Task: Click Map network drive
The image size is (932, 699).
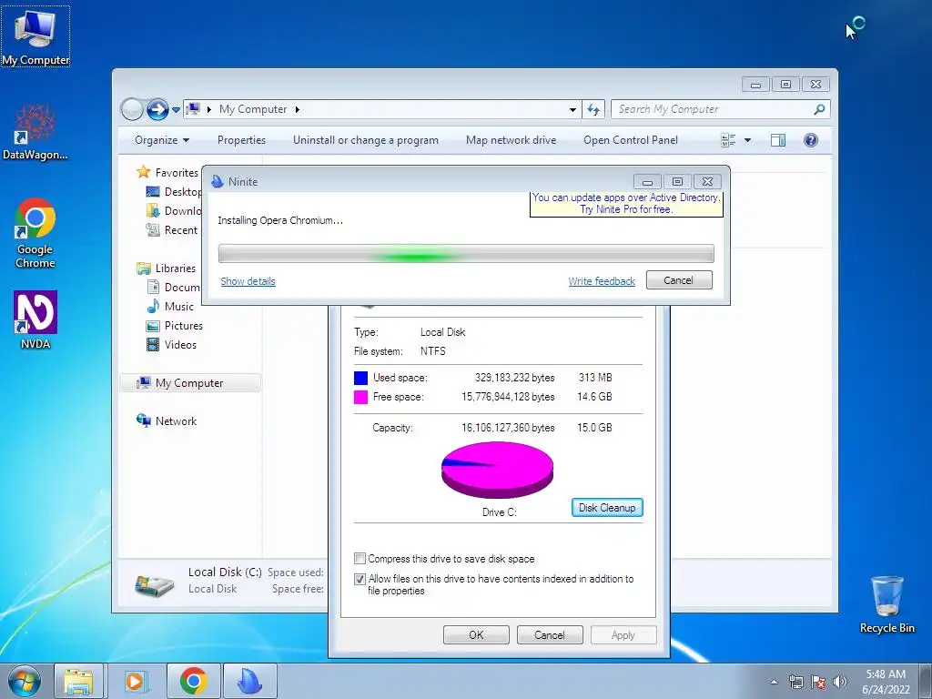Action: (x=512, y=140)
